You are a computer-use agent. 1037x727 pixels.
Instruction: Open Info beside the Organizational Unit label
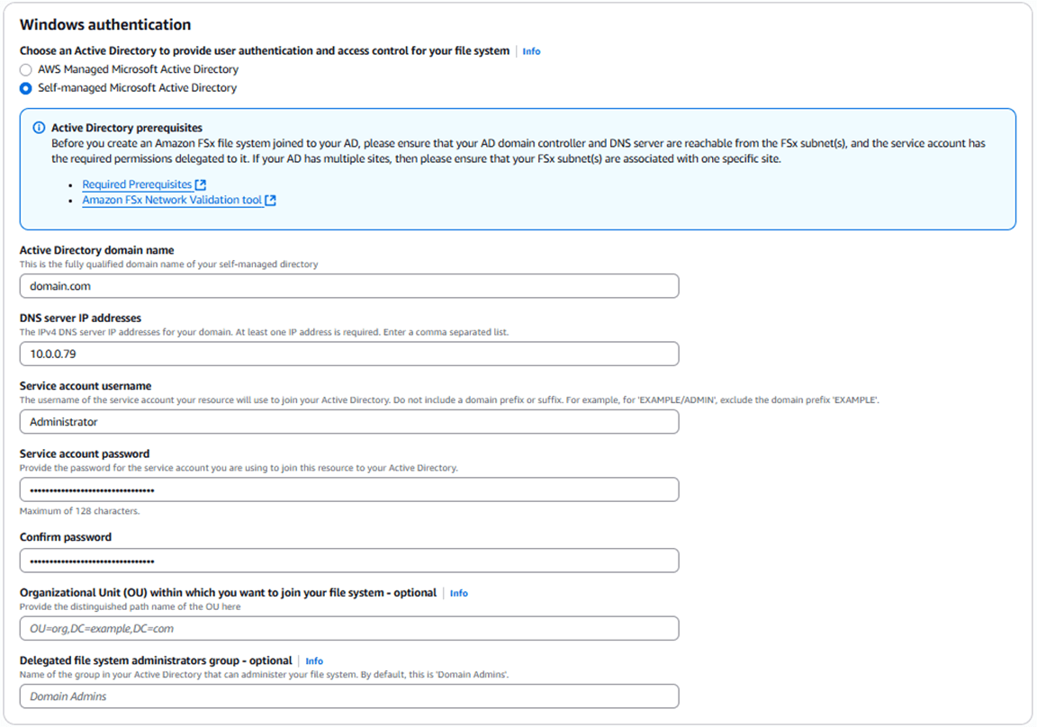tap(458, 593)
